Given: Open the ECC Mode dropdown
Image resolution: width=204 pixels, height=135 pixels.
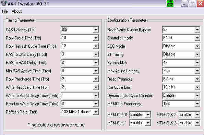Looking at the screenshot, I should point(197,46).
